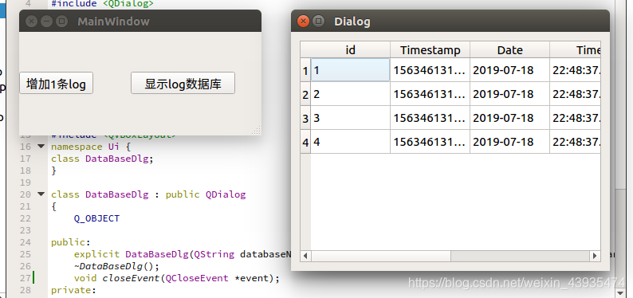Viewport: 633px width, 298px height.
Task: Select the Timestamp cell in row 4
Action: [x=430, y=142]
